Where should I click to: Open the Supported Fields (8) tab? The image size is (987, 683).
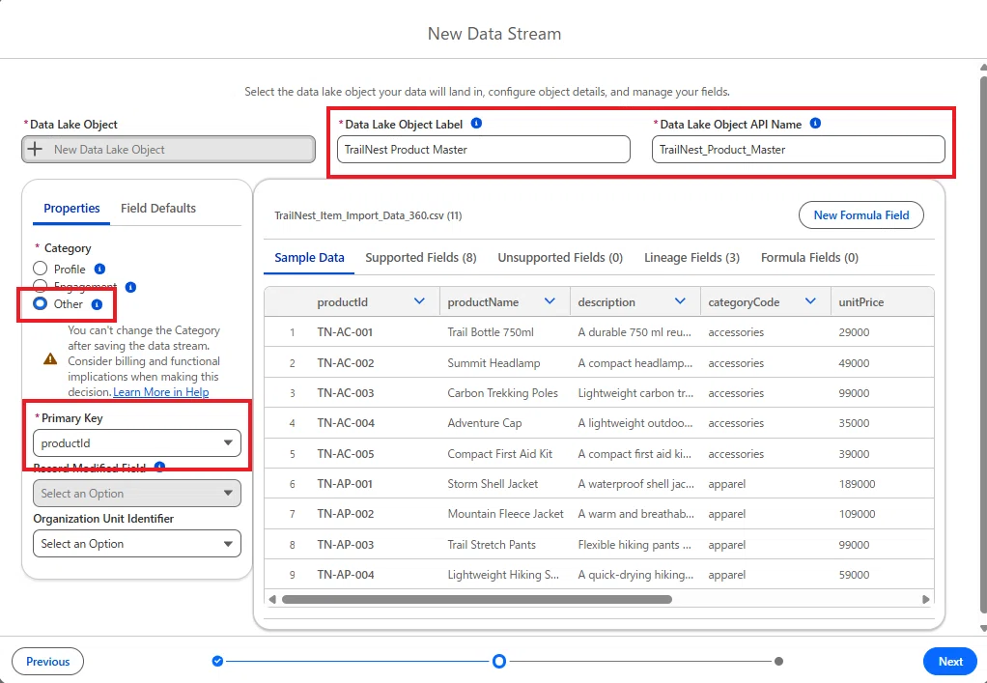(x=420, y=258)
